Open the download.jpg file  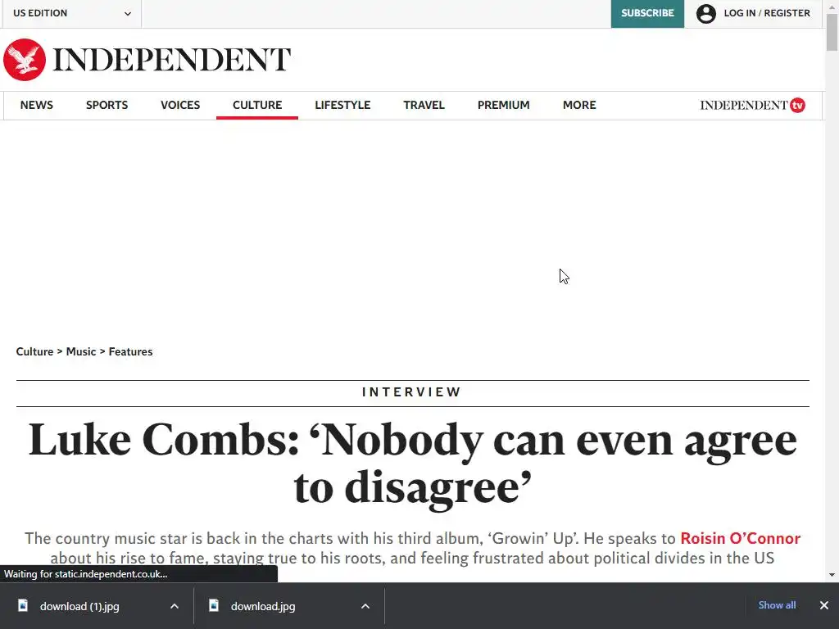coord(263,606)
